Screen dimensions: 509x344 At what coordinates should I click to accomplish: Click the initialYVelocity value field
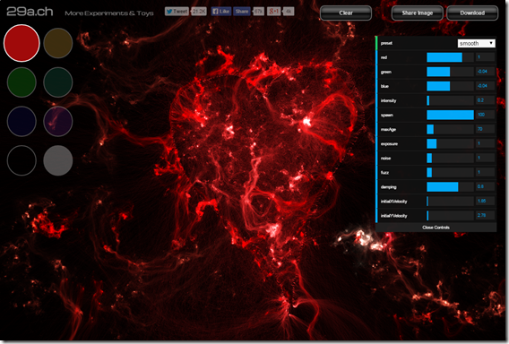click(x=486, y=216)
